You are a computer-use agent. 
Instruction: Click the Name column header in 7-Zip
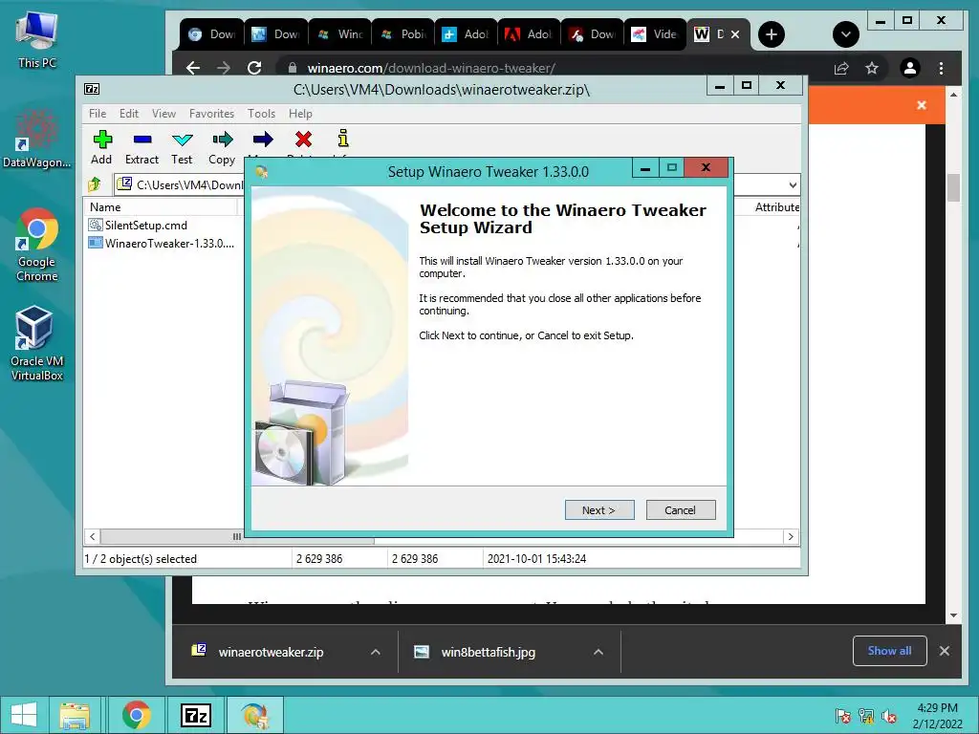pos(161,207)
